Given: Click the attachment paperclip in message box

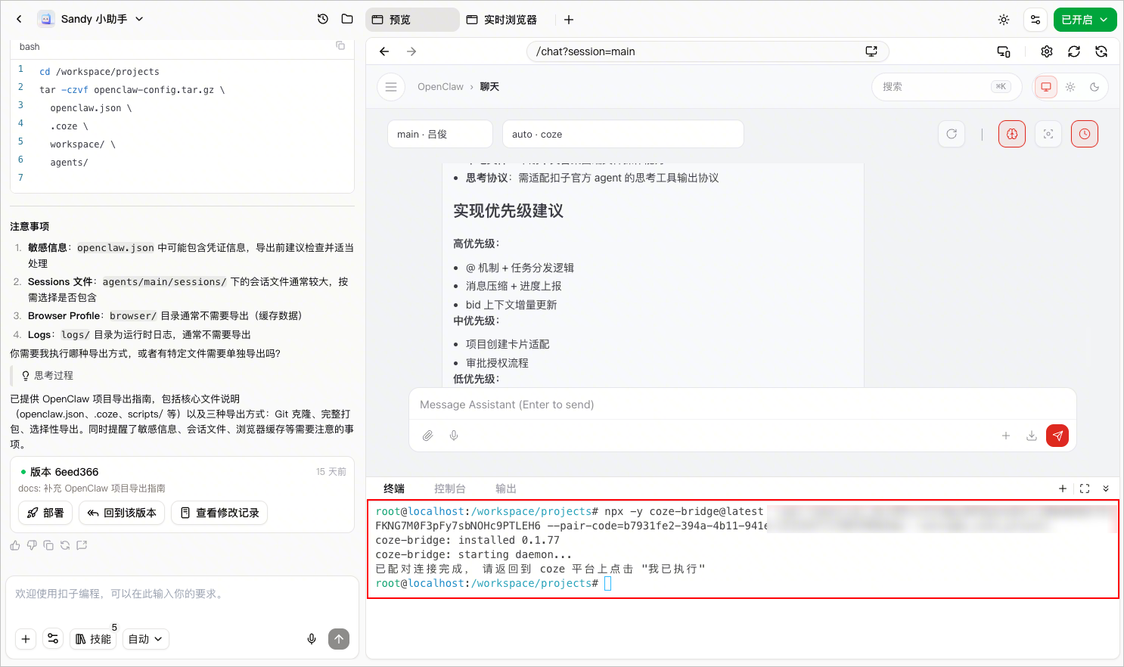Looking at the screenshot, I should pos(427,436).
